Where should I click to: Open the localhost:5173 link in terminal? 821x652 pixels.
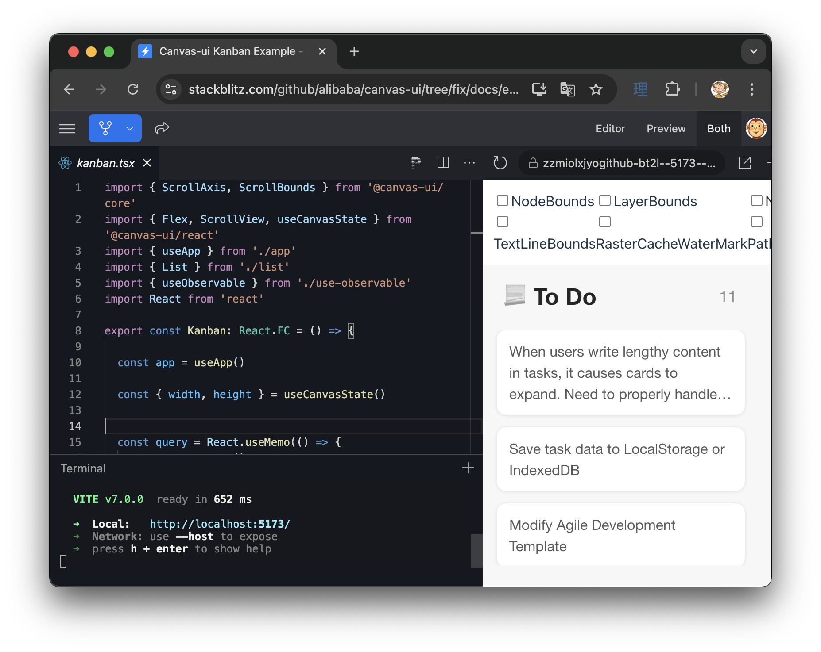[x=220, y=524]
